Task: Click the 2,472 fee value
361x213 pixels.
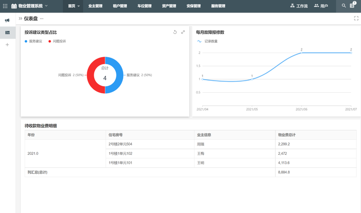Action: click(282, 153)
